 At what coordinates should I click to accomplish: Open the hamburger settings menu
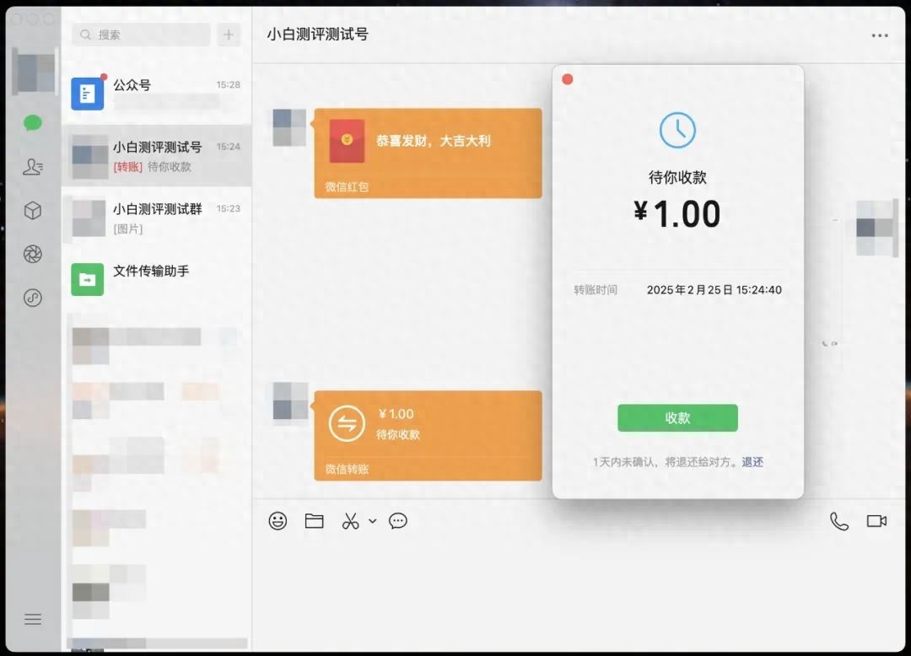click(33, 620)
